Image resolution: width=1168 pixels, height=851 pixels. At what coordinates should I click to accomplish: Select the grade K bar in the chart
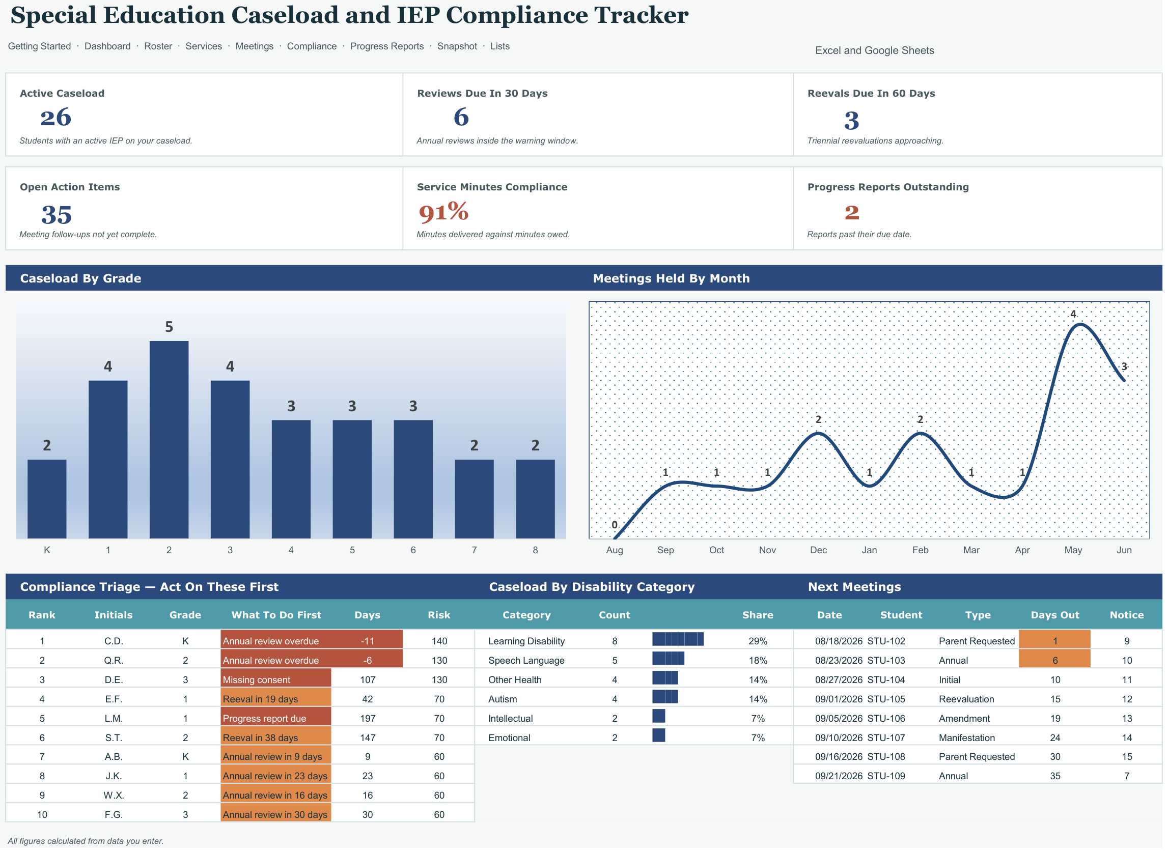point(47,500)
